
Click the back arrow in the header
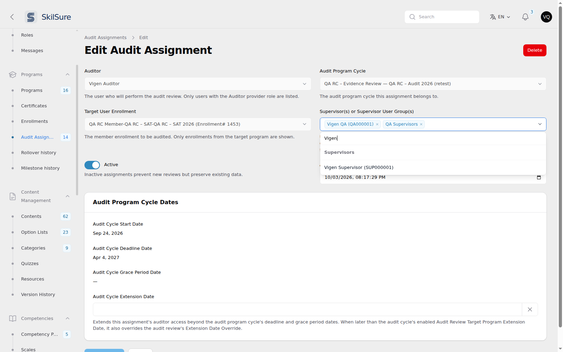pyautogui.click(x=12, y=17)
